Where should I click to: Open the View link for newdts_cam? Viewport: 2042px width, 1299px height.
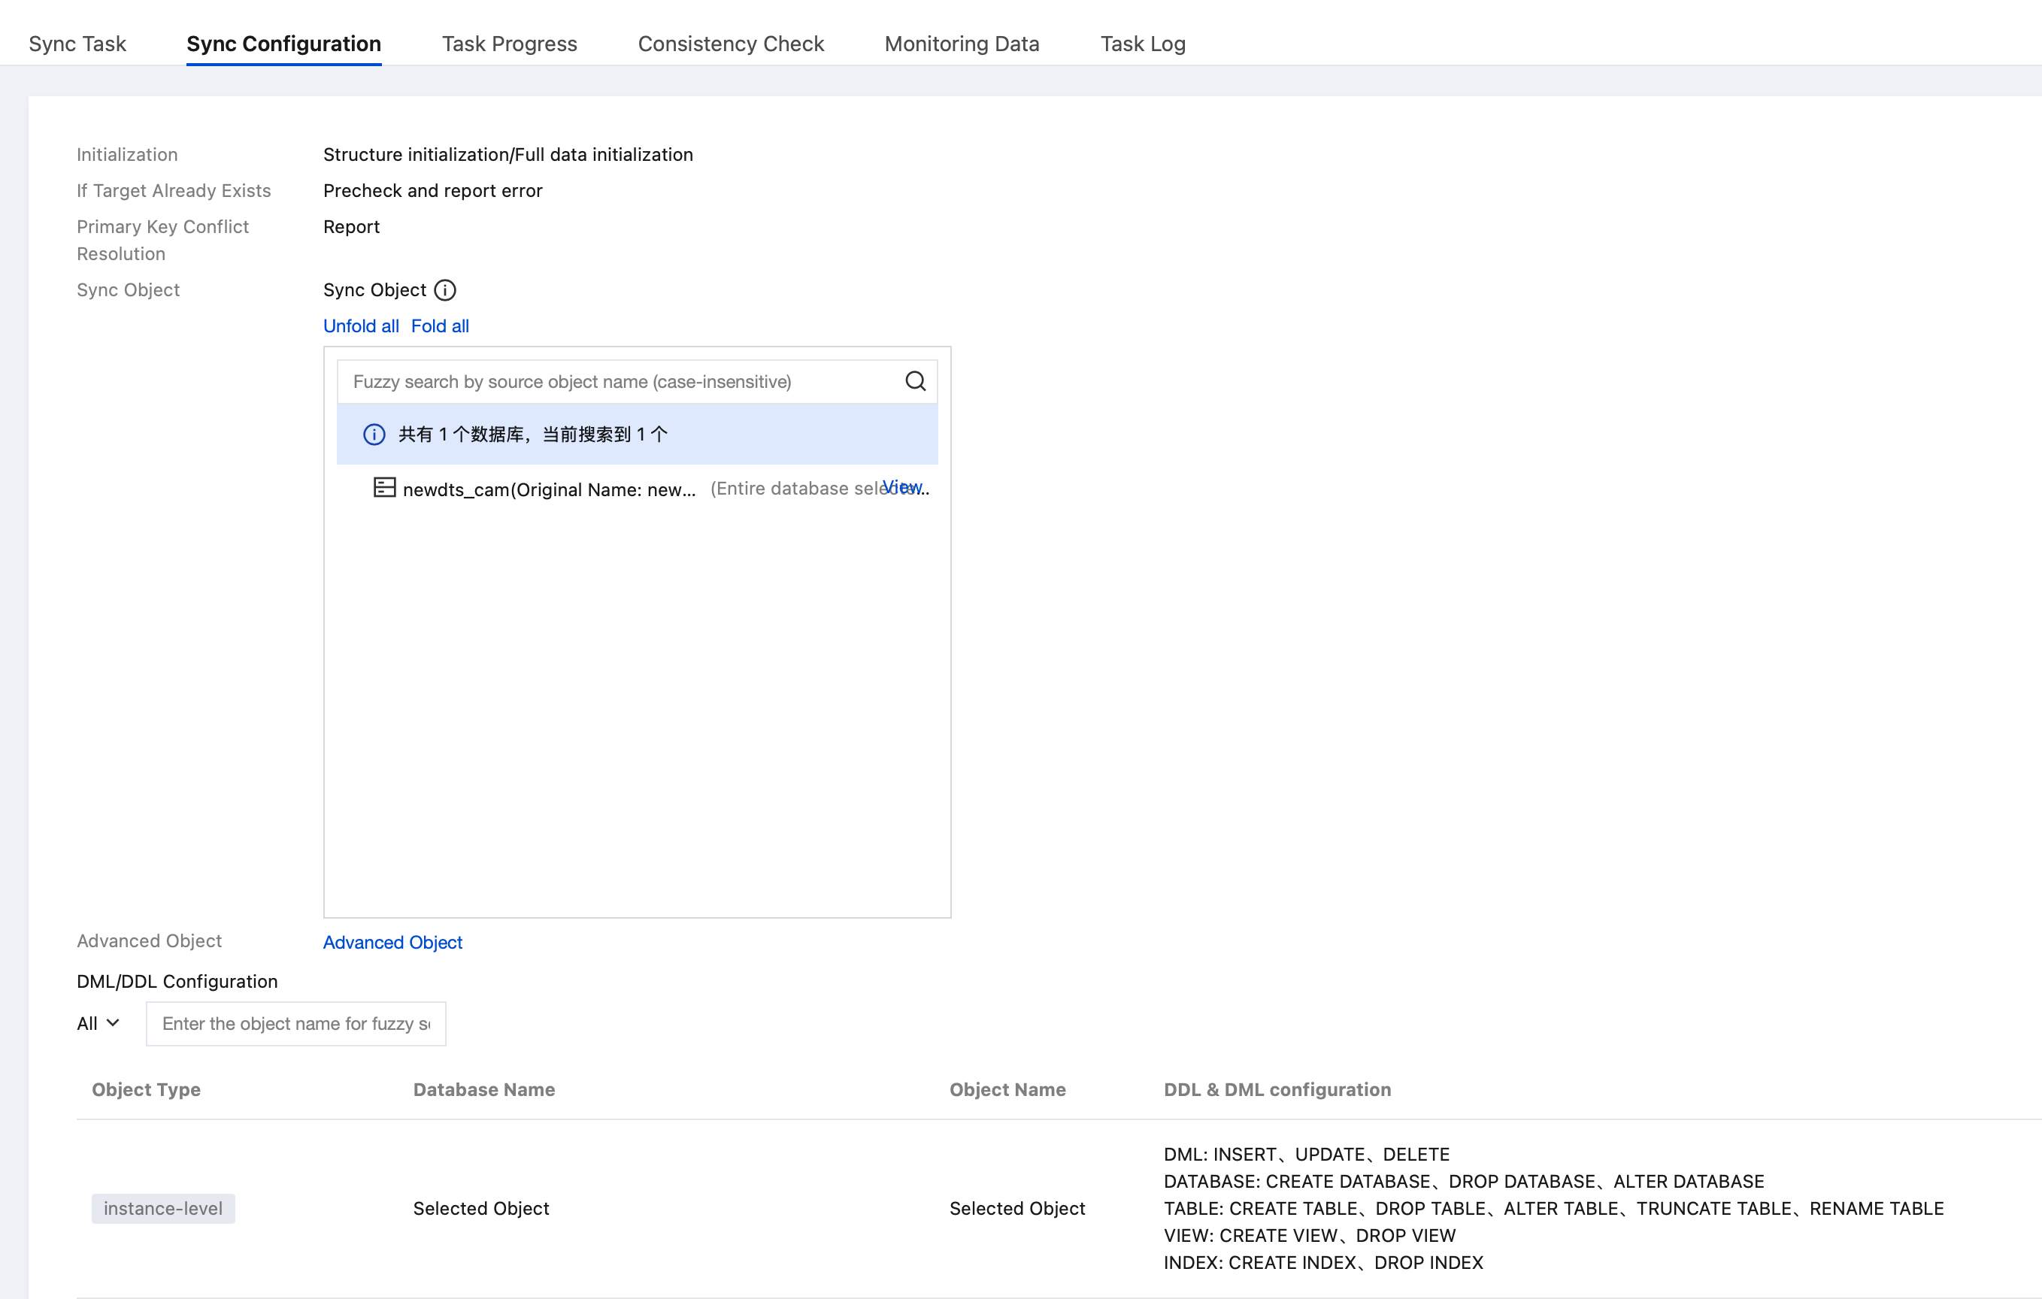coord(901,486)
